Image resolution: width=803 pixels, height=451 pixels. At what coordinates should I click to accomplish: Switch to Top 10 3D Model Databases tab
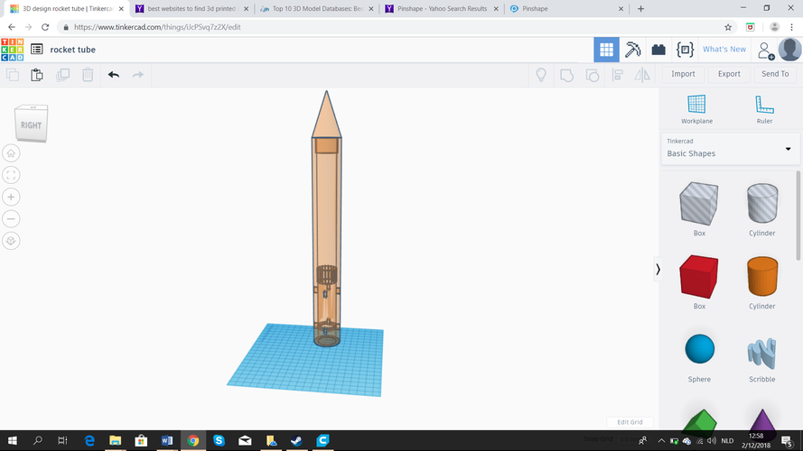(x=317, y=9)
